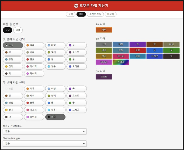Choose 불꽃 as second type
This screenshot has width=184, height=150.
pos(34,103)
